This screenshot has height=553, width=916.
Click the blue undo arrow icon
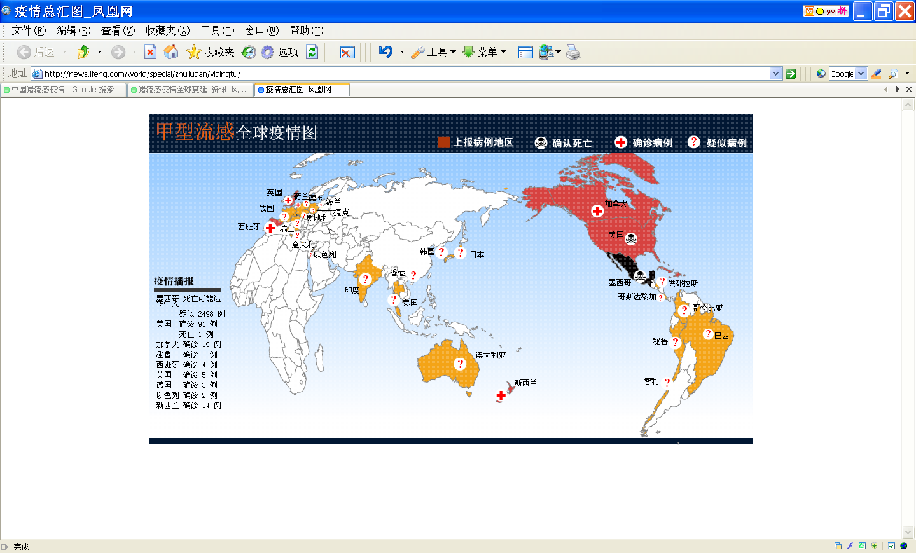click(385, 52)
